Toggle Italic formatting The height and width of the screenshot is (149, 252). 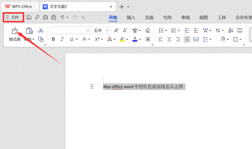(x=62, y=39)
